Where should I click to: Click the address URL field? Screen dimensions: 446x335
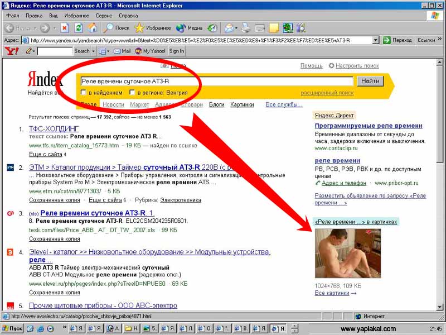click(x=201, y=40)
